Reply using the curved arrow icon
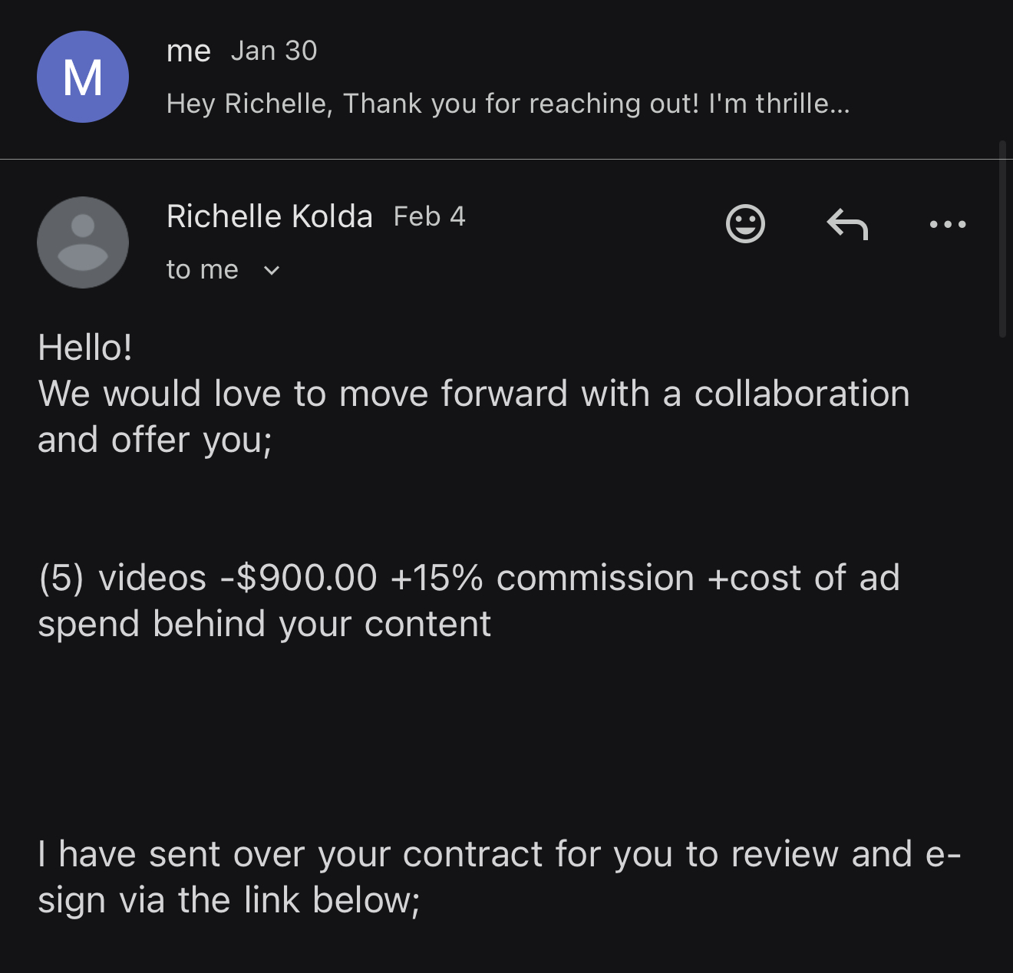 click(x=847, y=224)
